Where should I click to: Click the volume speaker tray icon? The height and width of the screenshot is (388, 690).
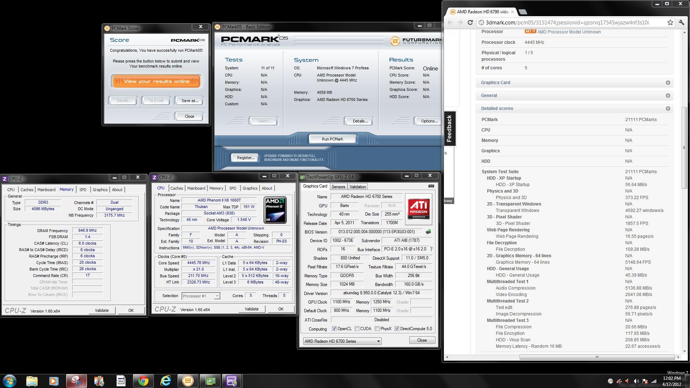pos(636,381)
